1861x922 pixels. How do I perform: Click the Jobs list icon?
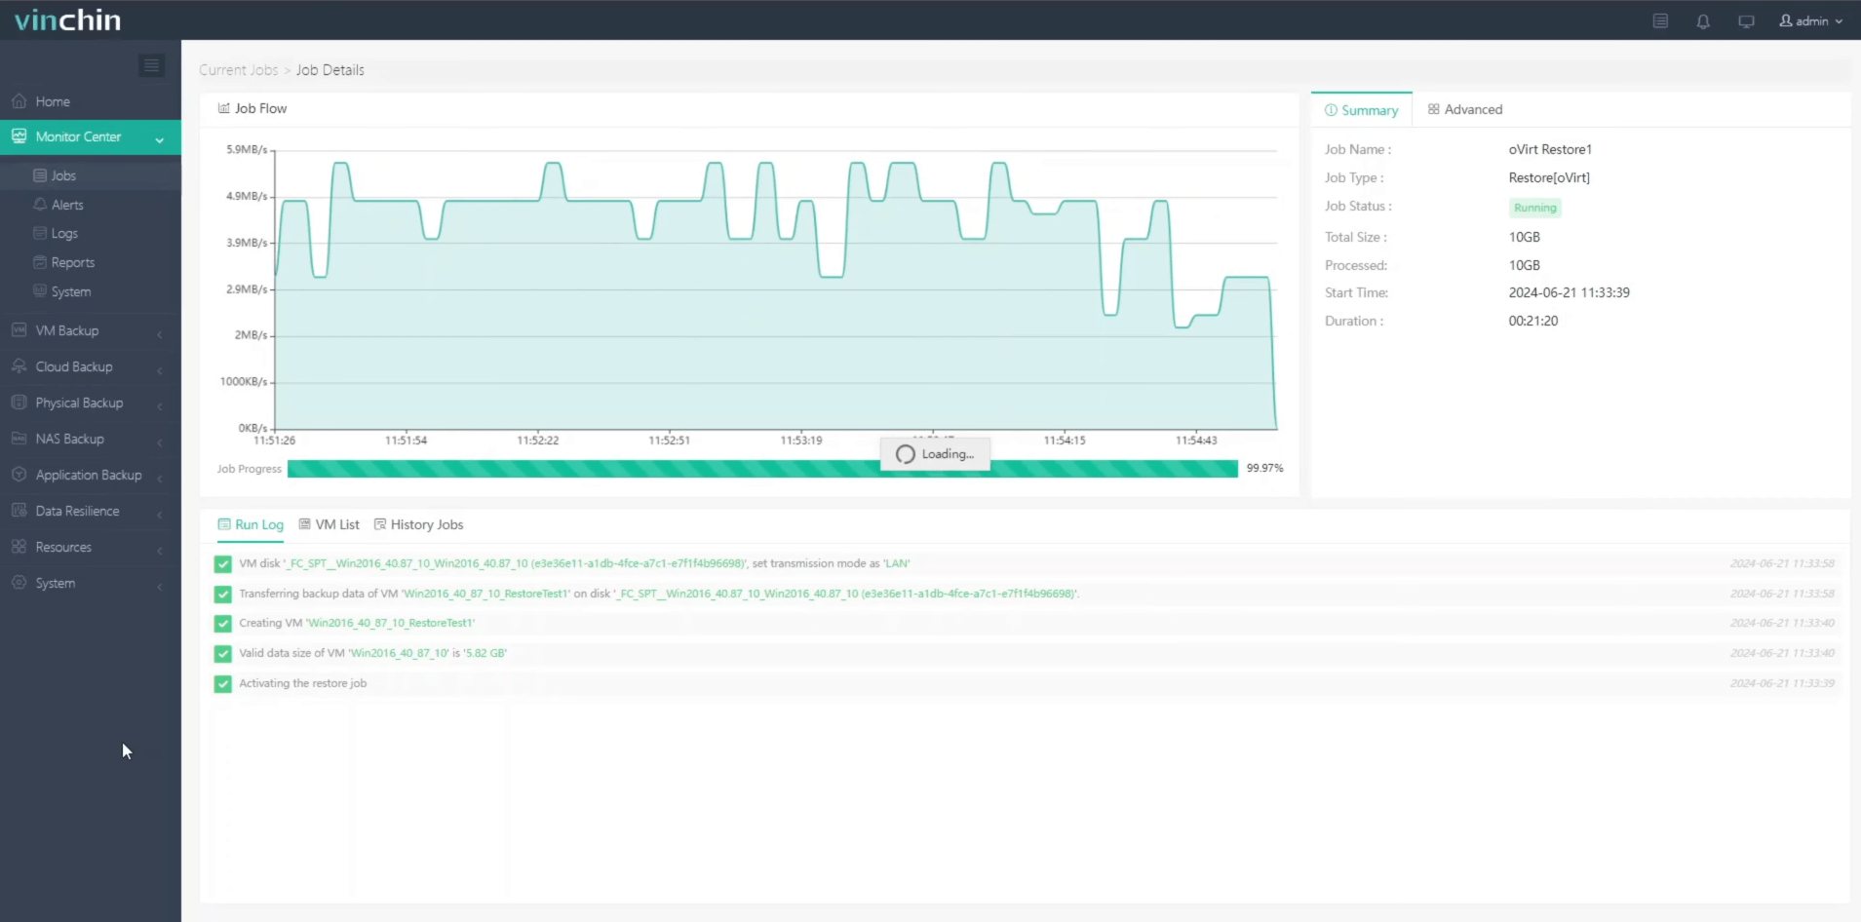click(x=40, y=175)
